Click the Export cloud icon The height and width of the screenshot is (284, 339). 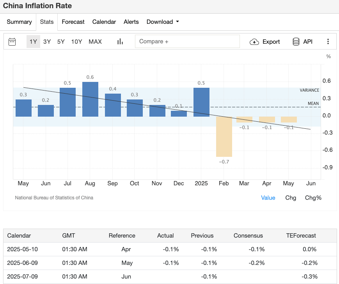coord(254,41)
